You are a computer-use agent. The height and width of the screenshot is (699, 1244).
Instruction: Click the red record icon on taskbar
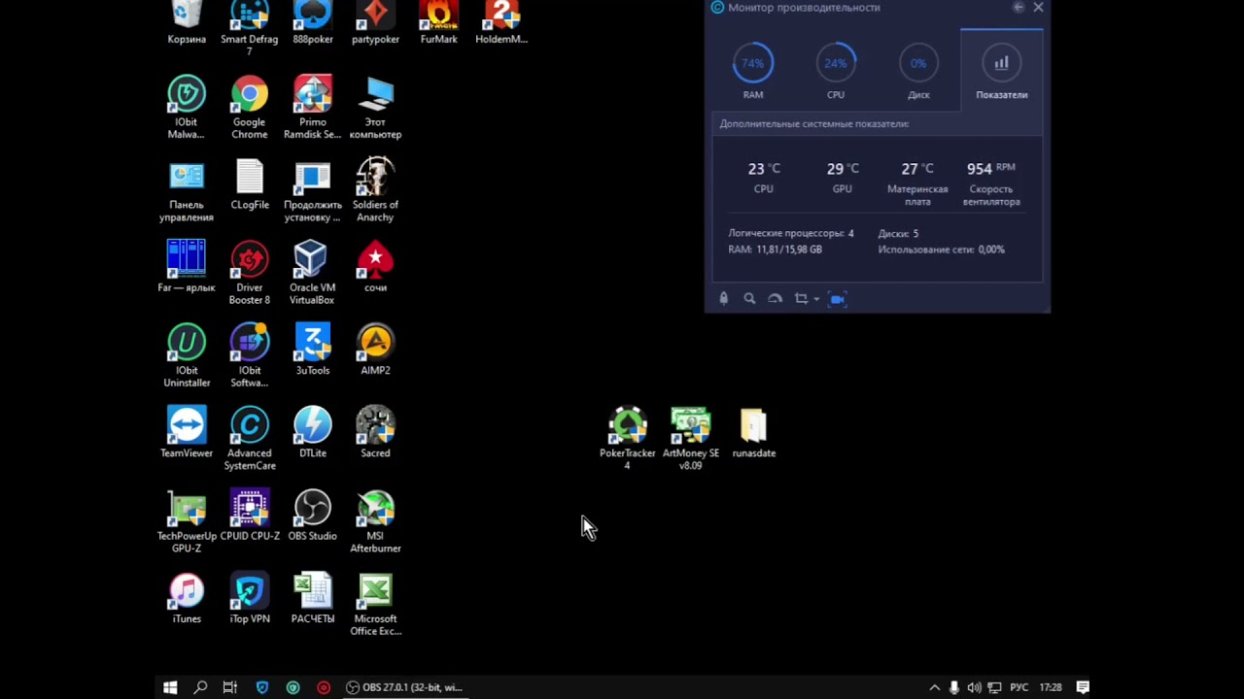pos(324,687)
